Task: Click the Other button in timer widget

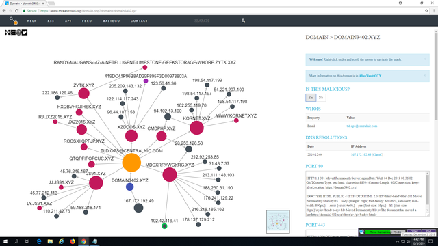Action: (x=414, y=231)
